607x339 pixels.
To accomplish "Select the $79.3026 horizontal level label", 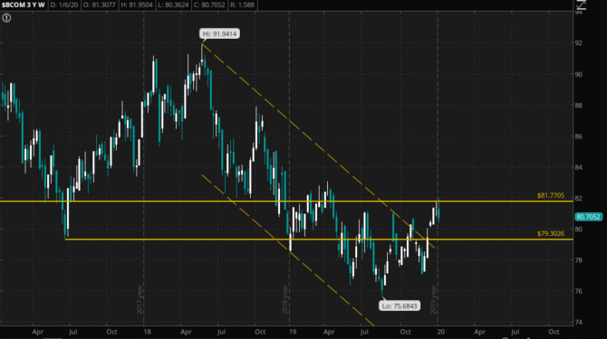I will [551, 233].
